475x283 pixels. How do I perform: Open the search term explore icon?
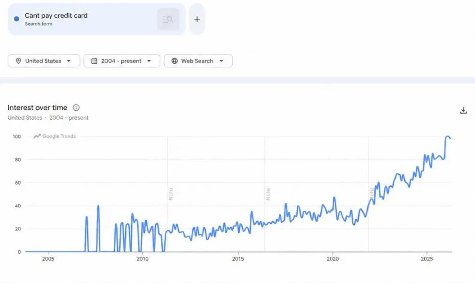point(168,19)
